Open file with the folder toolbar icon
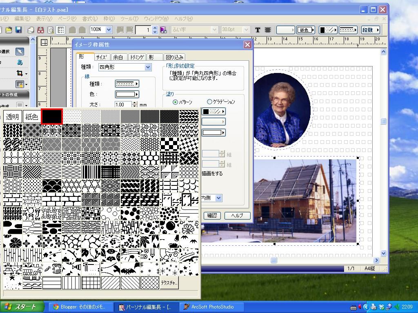This screenshot has height=313, width=418. pos(9,30)
